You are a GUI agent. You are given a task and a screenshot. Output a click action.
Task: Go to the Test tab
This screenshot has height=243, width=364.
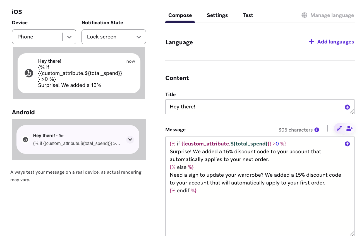click(248, 15)
